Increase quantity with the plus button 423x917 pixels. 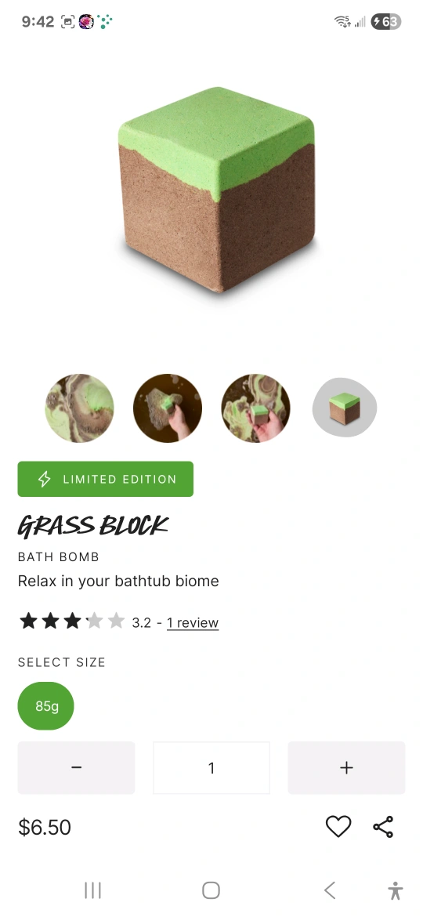(x=346, y=768)
